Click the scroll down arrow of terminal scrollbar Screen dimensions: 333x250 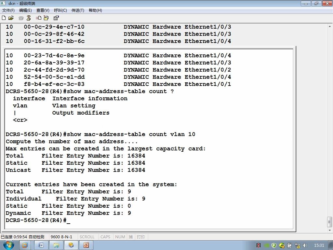click(x=330, y=230)
